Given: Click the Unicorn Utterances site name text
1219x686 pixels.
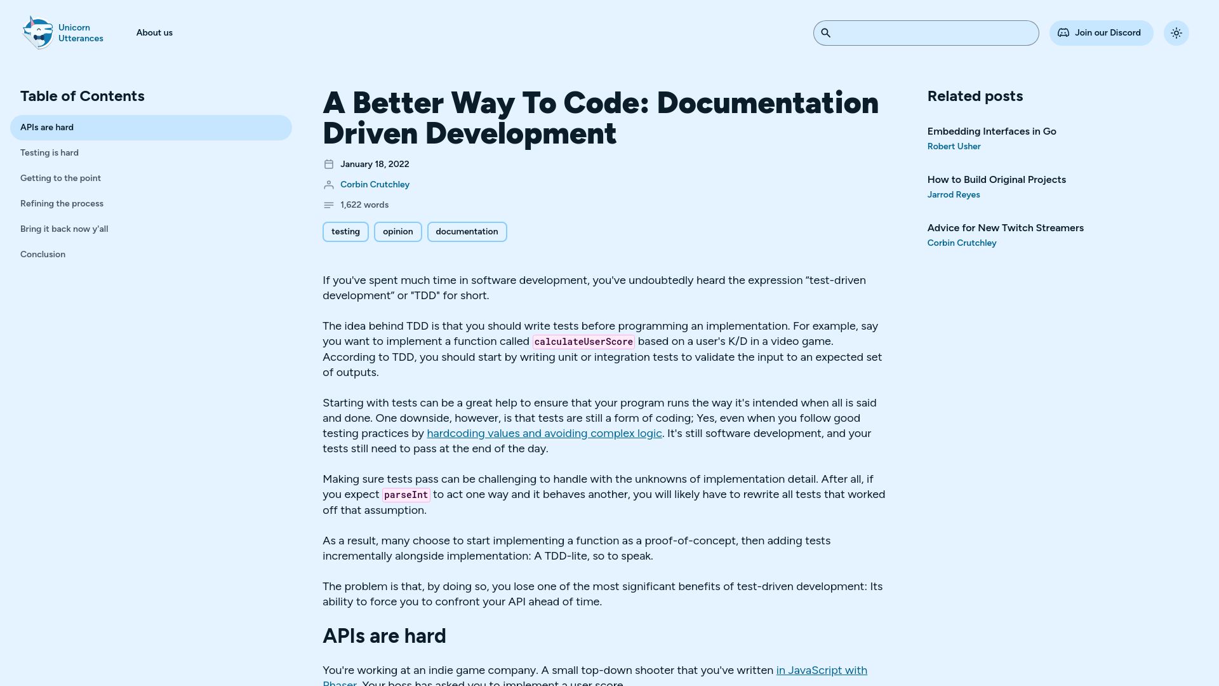Looking at the screenshot, I should pos(81,33).
